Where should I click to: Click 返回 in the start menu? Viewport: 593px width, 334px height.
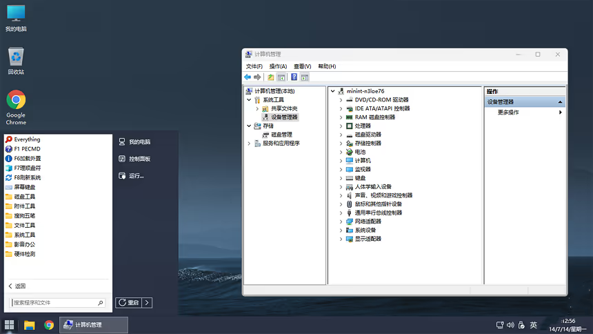[x=19, y=286]
